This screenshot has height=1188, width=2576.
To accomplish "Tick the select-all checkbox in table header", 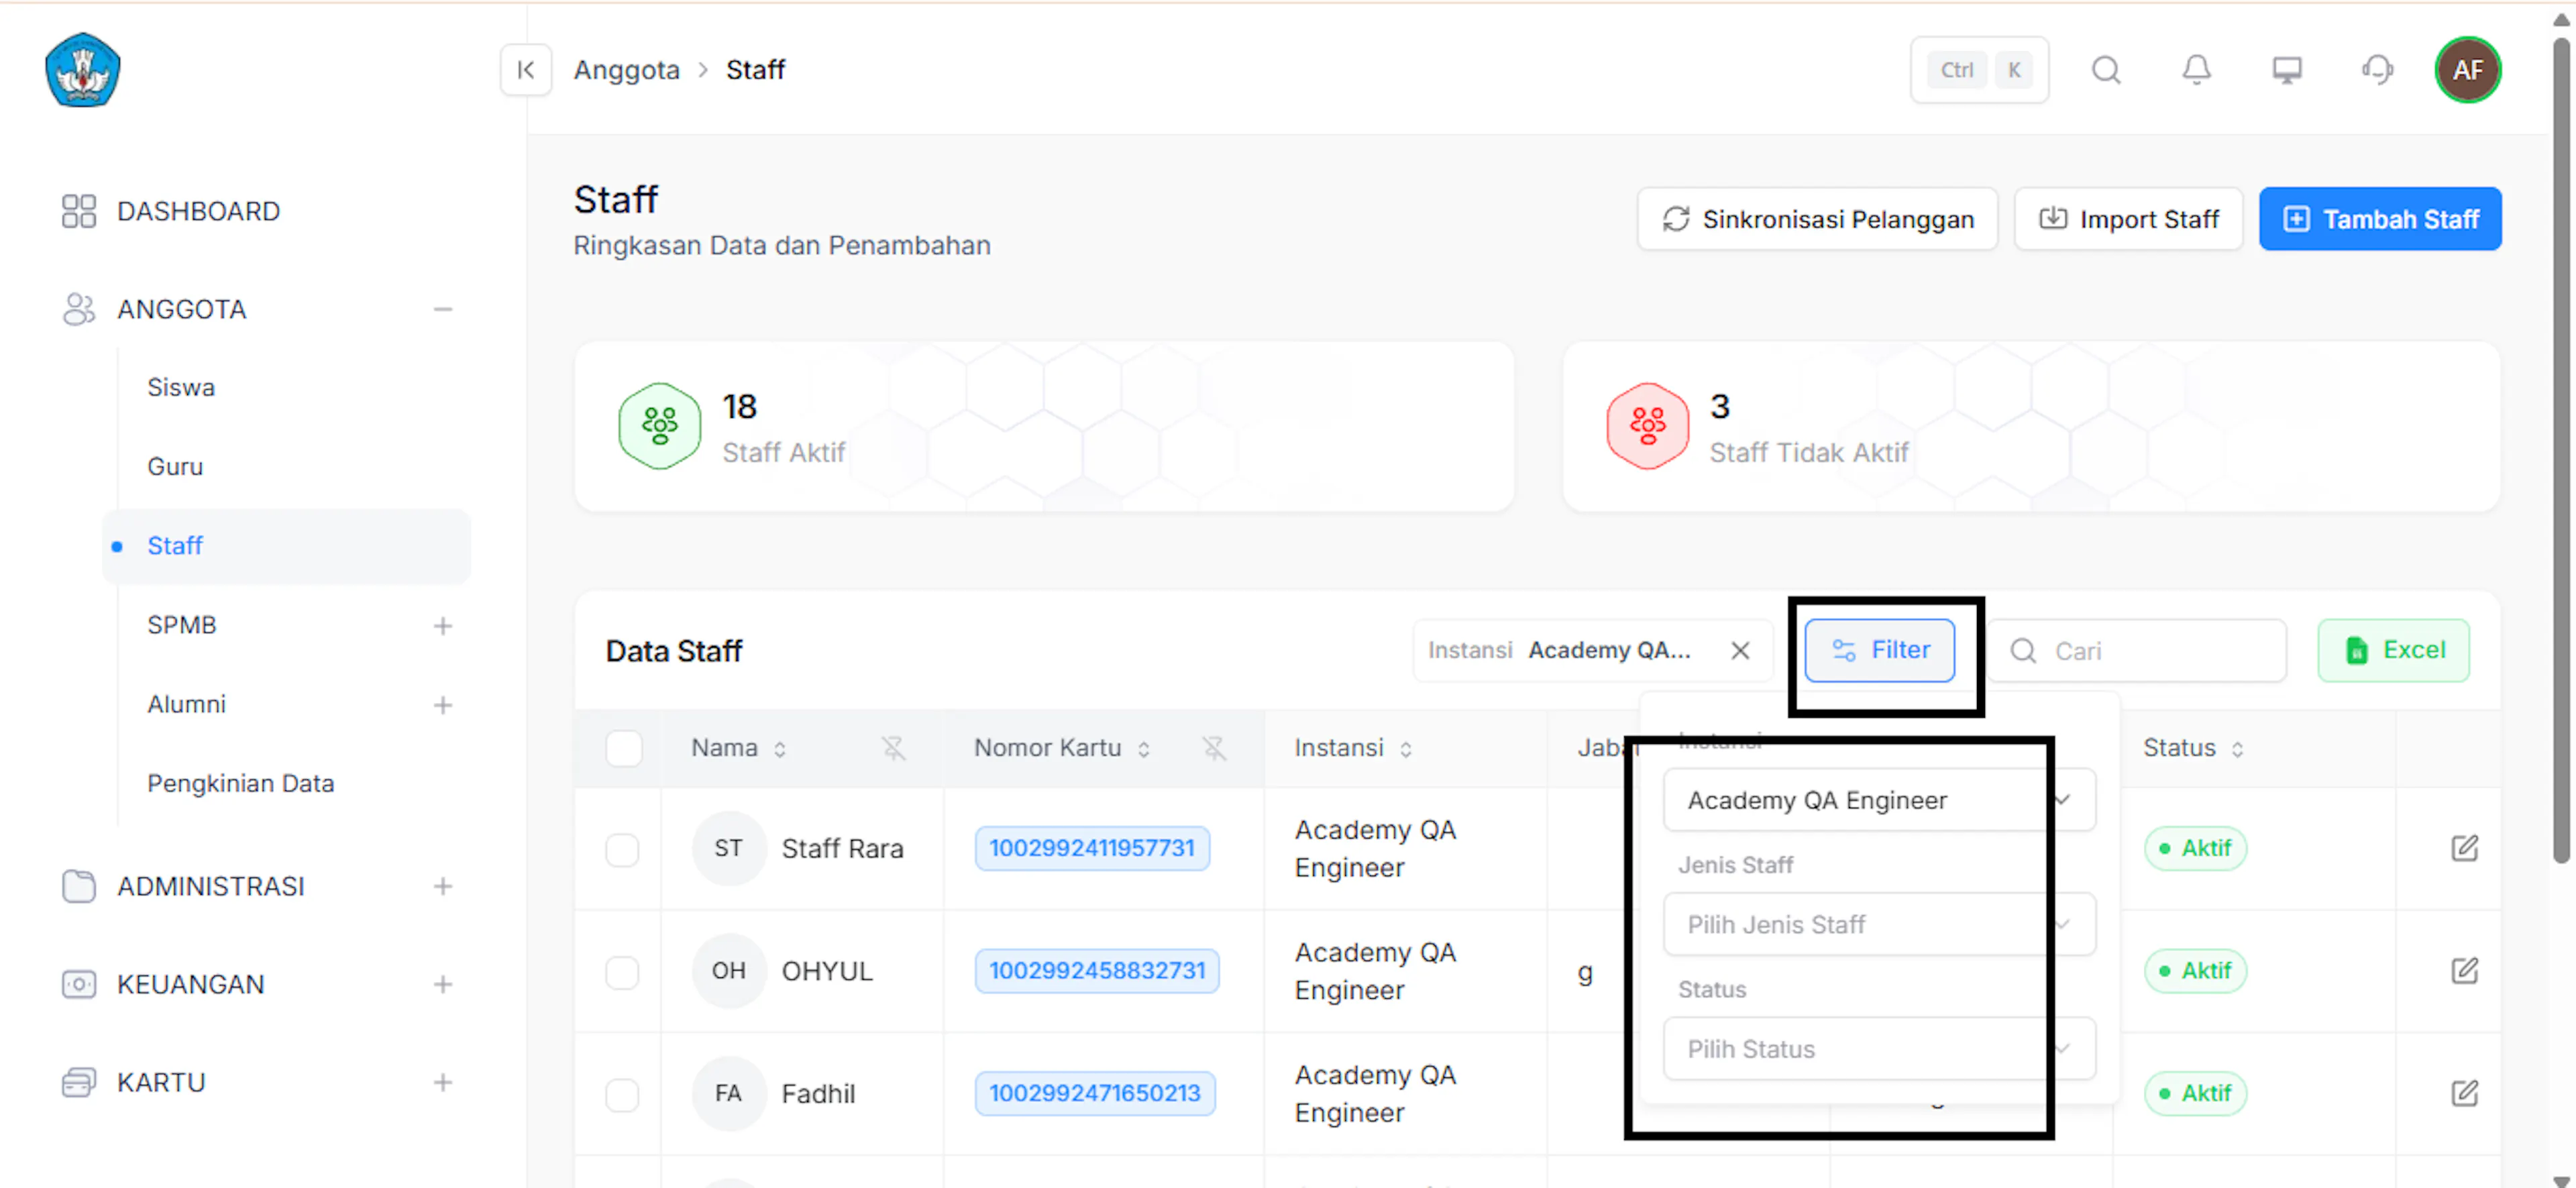I will coord(623,748).
